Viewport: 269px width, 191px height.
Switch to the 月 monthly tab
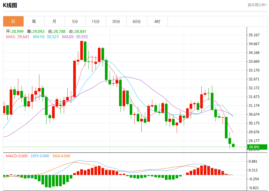[55, 21]
